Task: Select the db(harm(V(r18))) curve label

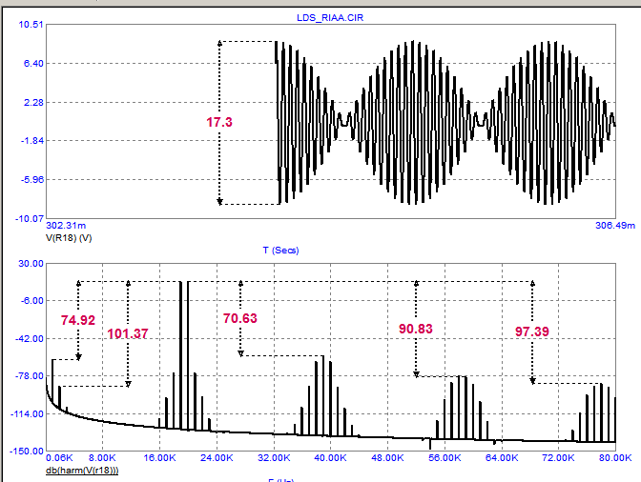Action: click(82, 471)
